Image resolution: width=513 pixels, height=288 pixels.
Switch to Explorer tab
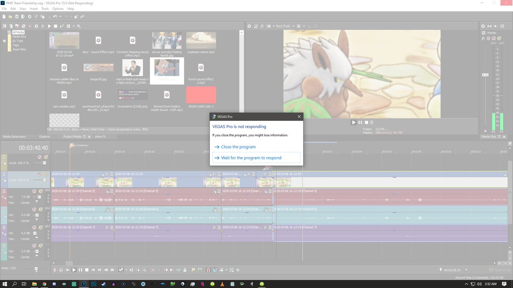click(44, 137)
